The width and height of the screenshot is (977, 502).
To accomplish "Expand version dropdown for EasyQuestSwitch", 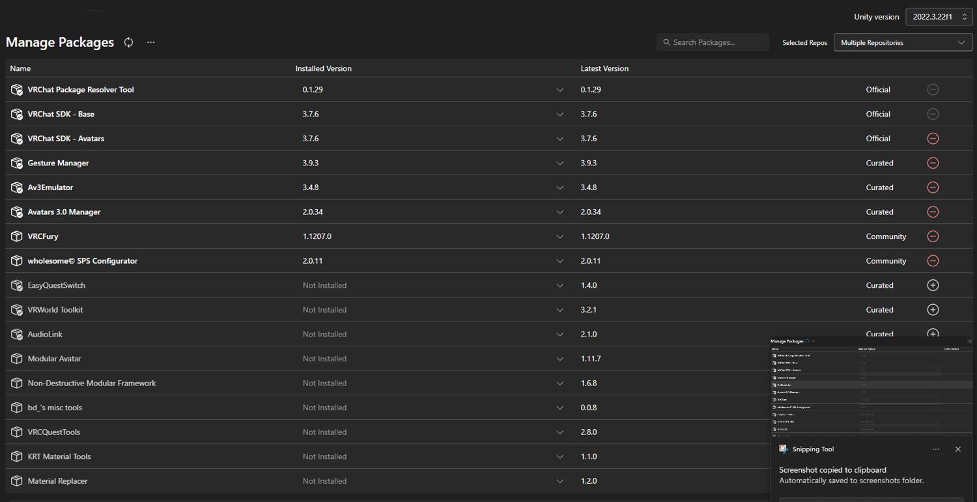I will pyautogui.click(x=560, y=286).
